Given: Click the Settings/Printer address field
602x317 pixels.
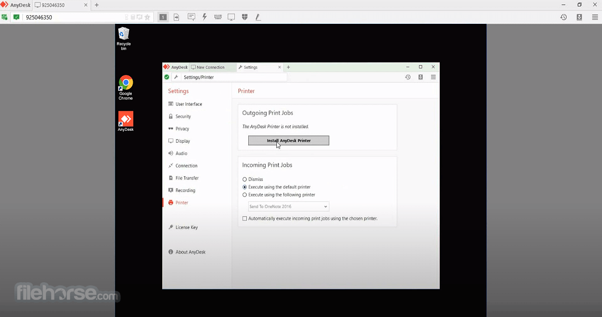Looking at the screenshot, I should point(234,77).
